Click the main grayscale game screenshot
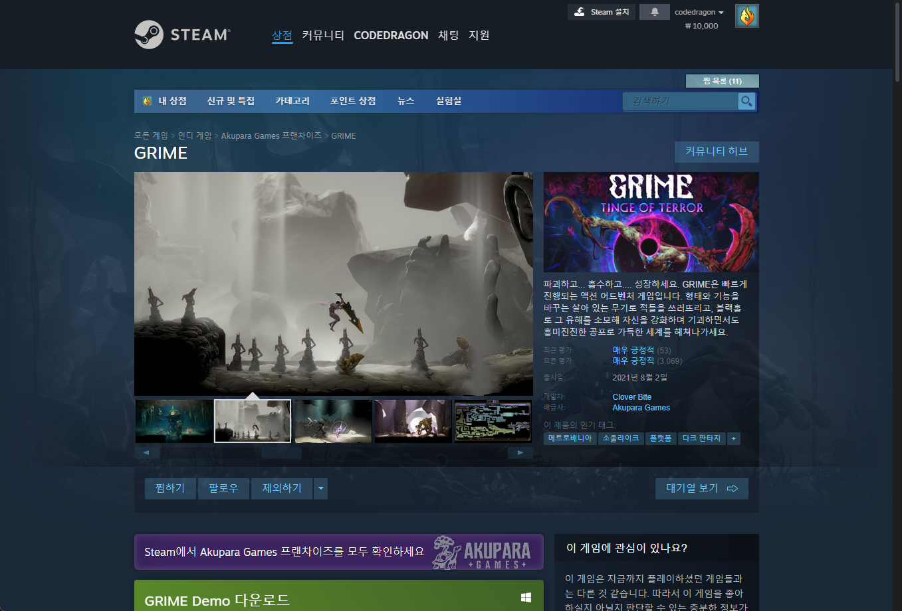This screenshot has height=611, width=902. 334,284
